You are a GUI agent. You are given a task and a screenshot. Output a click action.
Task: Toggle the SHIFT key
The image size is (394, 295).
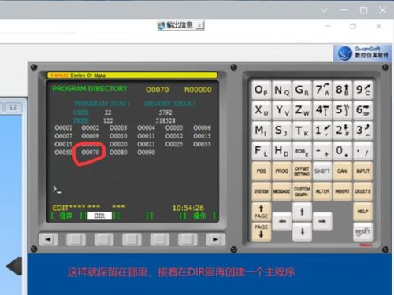pos(322,171)
